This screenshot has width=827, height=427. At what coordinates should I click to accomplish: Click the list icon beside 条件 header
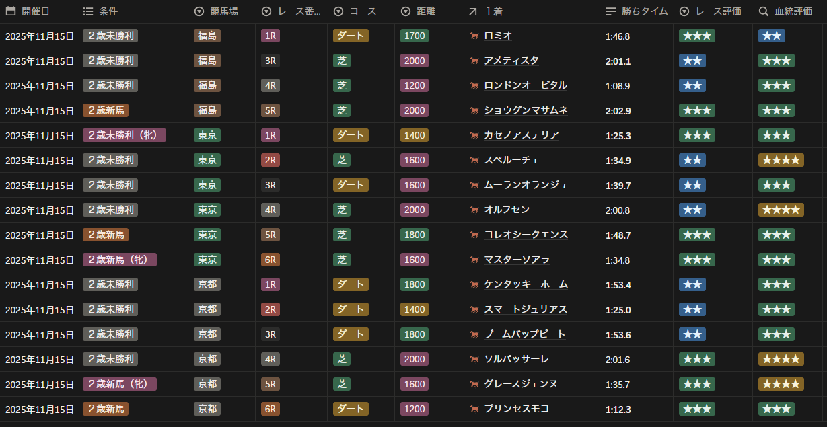(x=88, y=11)
